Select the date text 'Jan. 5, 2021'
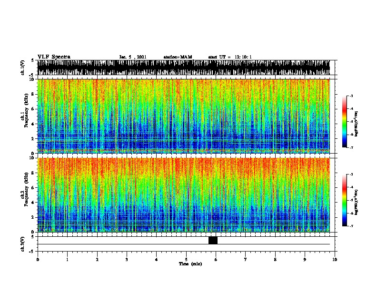The image size is (377, 291). (x=133, y=57)
